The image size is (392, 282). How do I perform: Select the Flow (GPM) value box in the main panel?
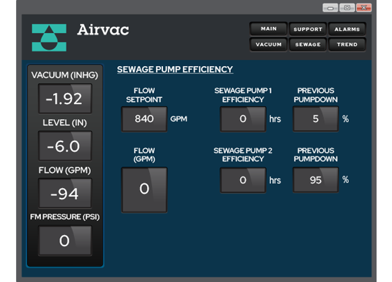coord(144,189)
